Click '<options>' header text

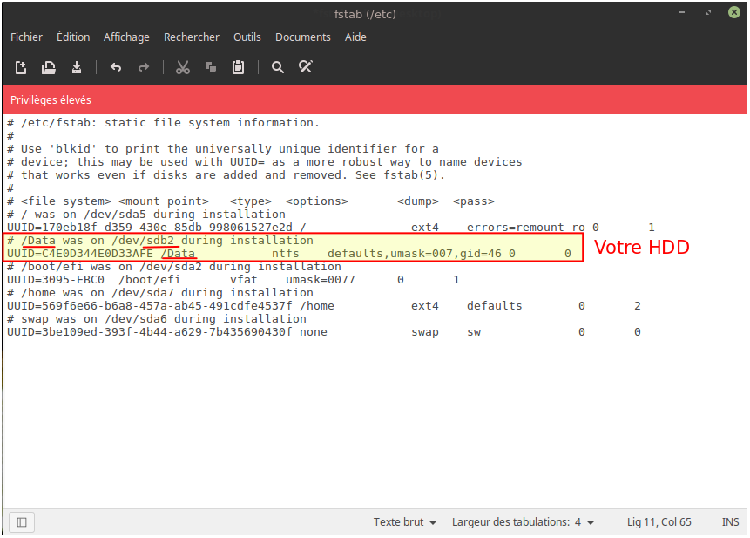click(x=317, y=201)
